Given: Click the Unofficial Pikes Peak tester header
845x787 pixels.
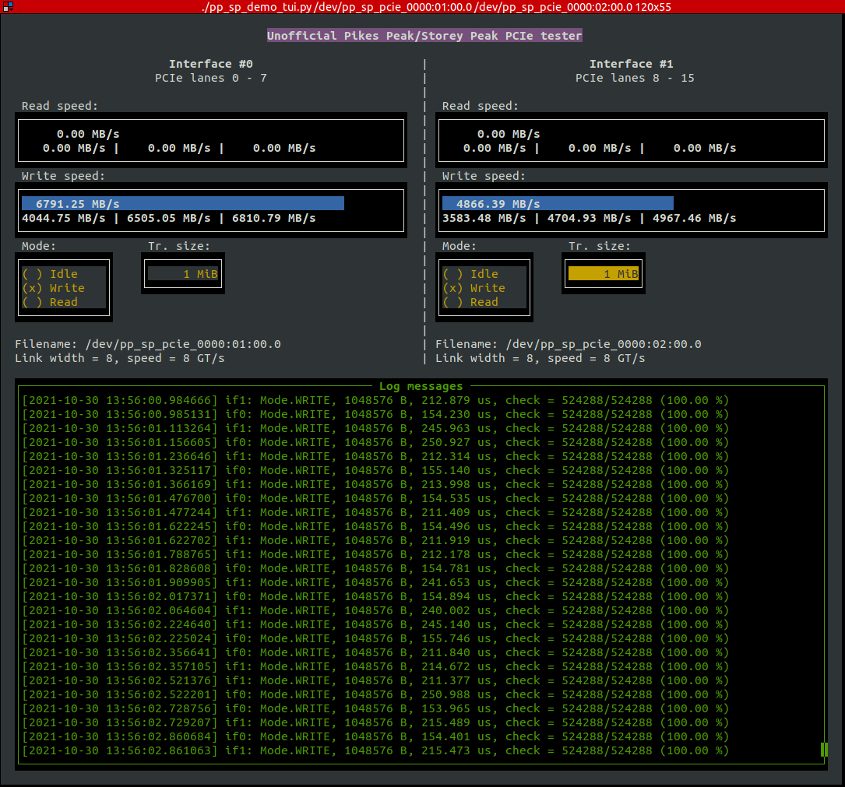Looking at the screenshot, I should point(424,35).
